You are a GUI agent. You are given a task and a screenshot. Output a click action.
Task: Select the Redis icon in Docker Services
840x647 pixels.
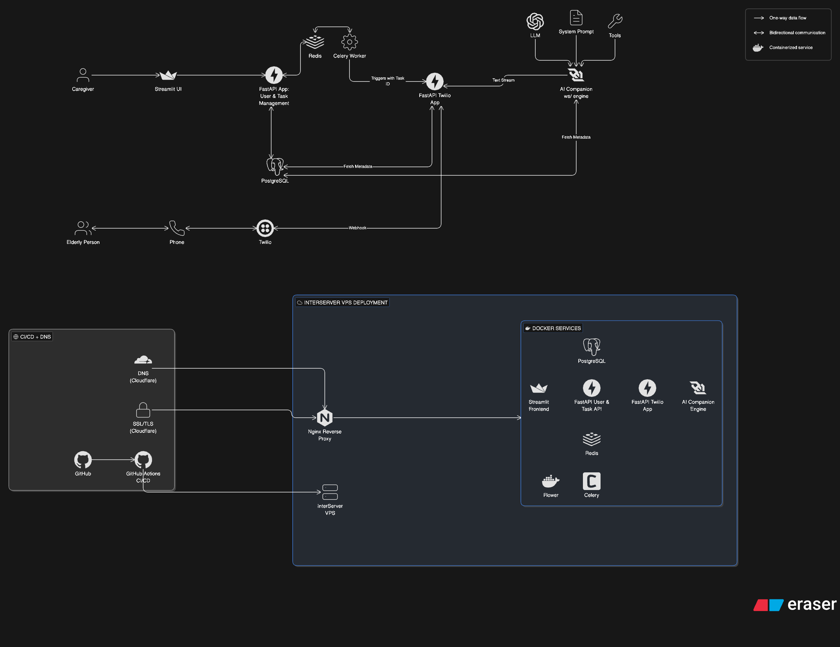[x=591, y=439]
